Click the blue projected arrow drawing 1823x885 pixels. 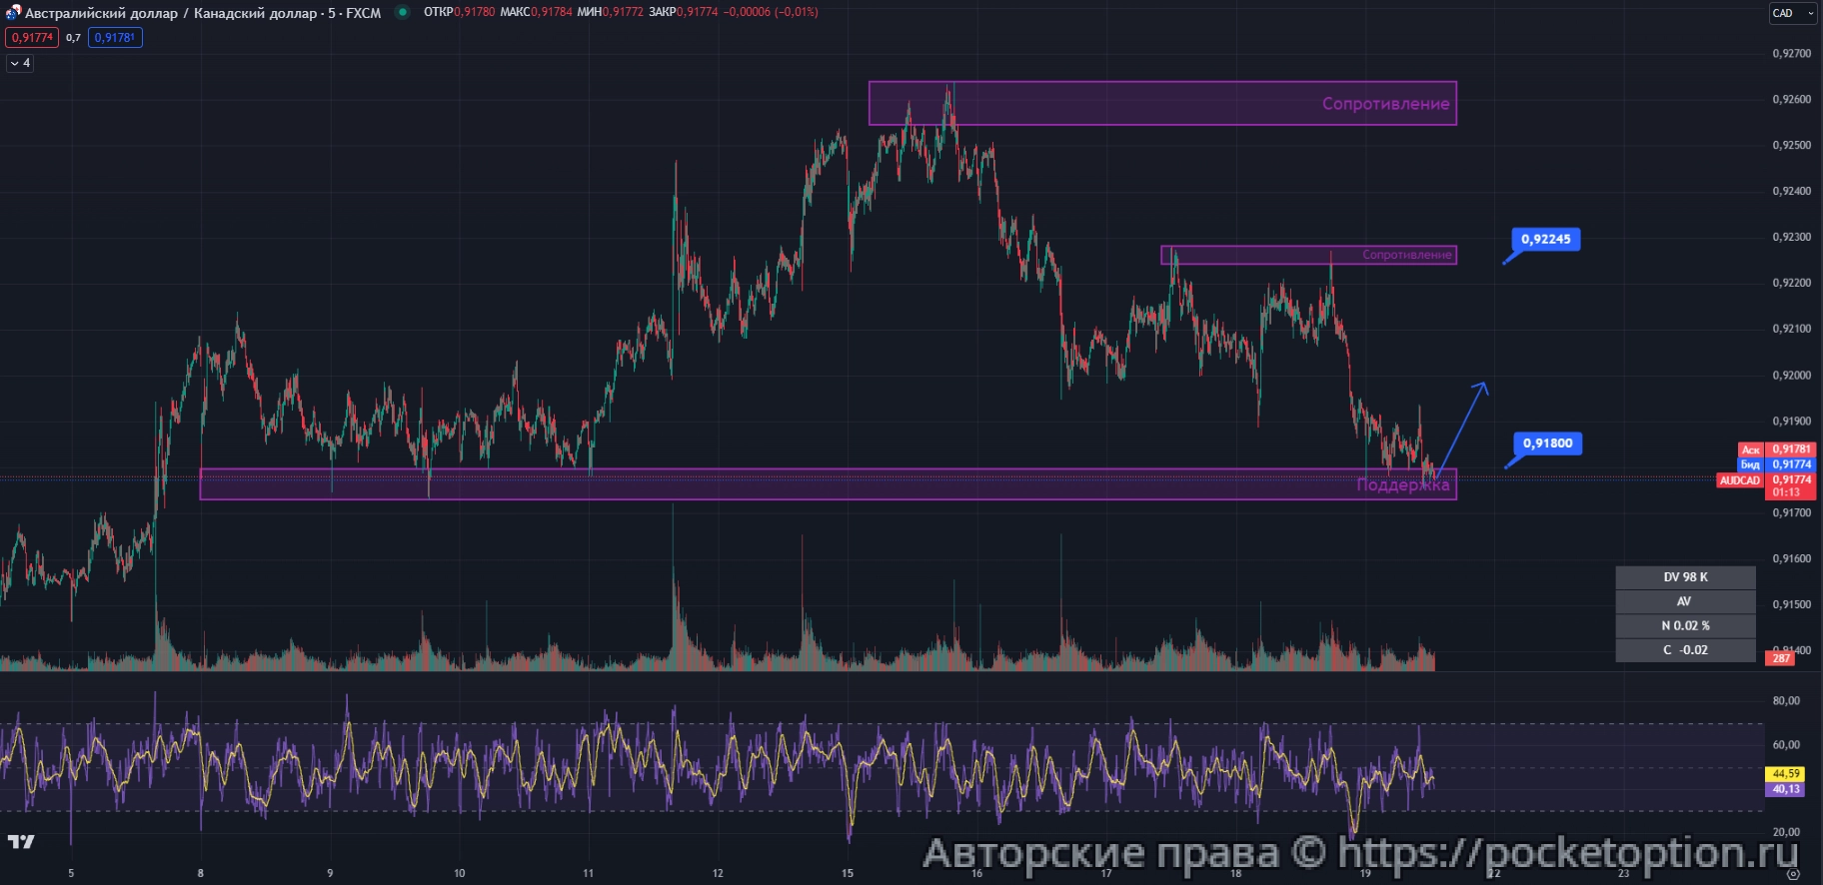(x=1461, y=427)
